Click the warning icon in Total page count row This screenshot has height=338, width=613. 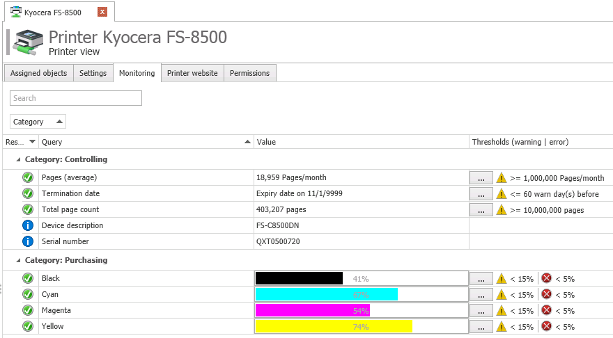501,209
